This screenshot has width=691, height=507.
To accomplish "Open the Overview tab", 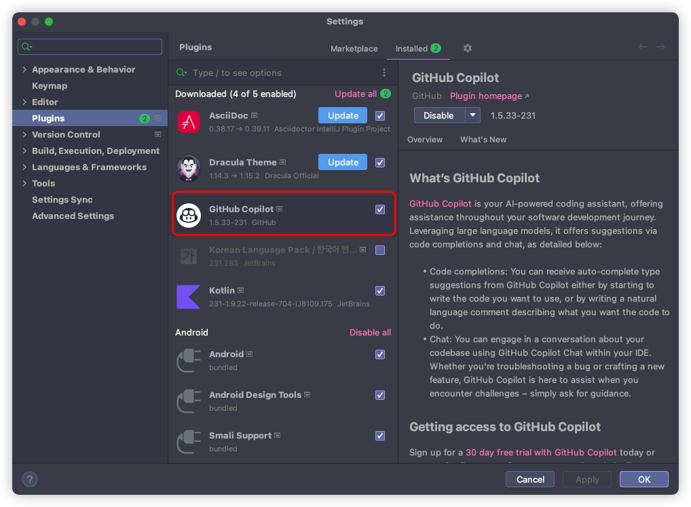I will point(425,140).
